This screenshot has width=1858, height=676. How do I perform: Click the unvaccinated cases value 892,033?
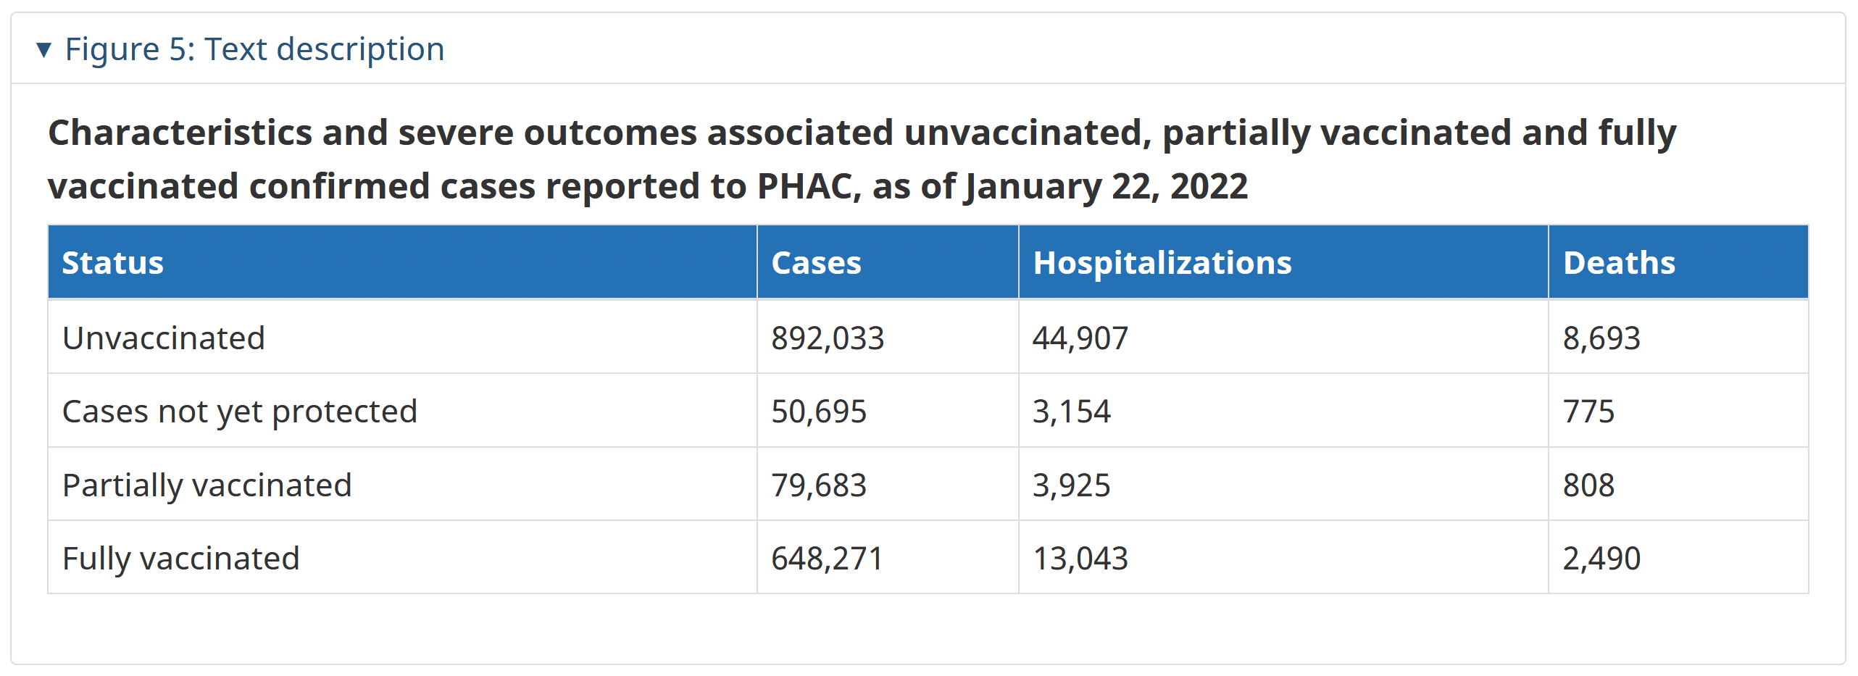click(x=828, y=338)
